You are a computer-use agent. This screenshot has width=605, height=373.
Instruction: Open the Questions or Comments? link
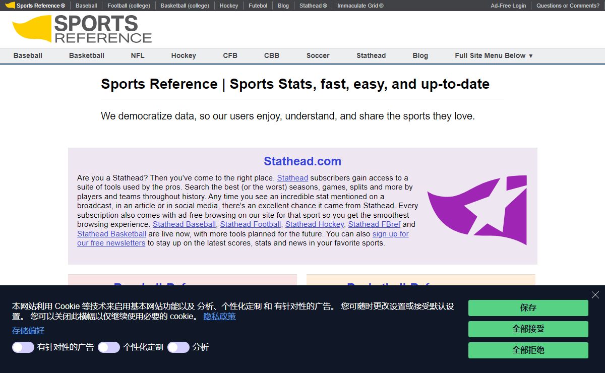click(568, 6)
